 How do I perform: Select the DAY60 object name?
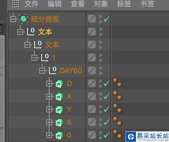tap(71, 71)
